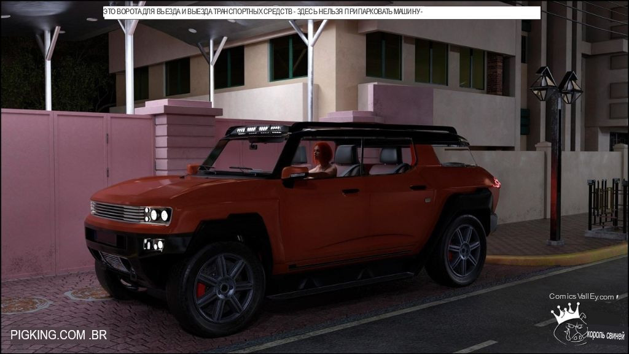Click the SUV's lower fog lights
The height and width of the screenshot is (354, 629).
154,244
